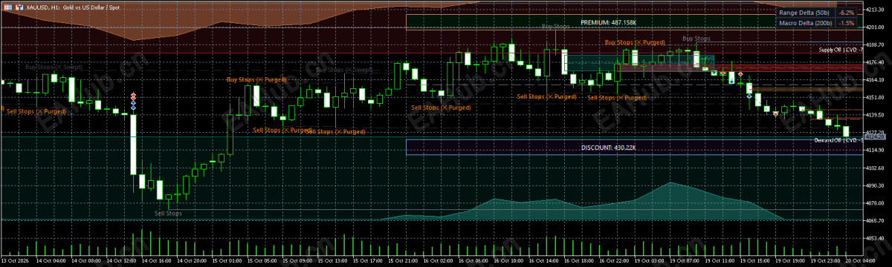The image size is (892, 267).
Task: Click the Range Delta (50b) label
Action: point(805,13)
